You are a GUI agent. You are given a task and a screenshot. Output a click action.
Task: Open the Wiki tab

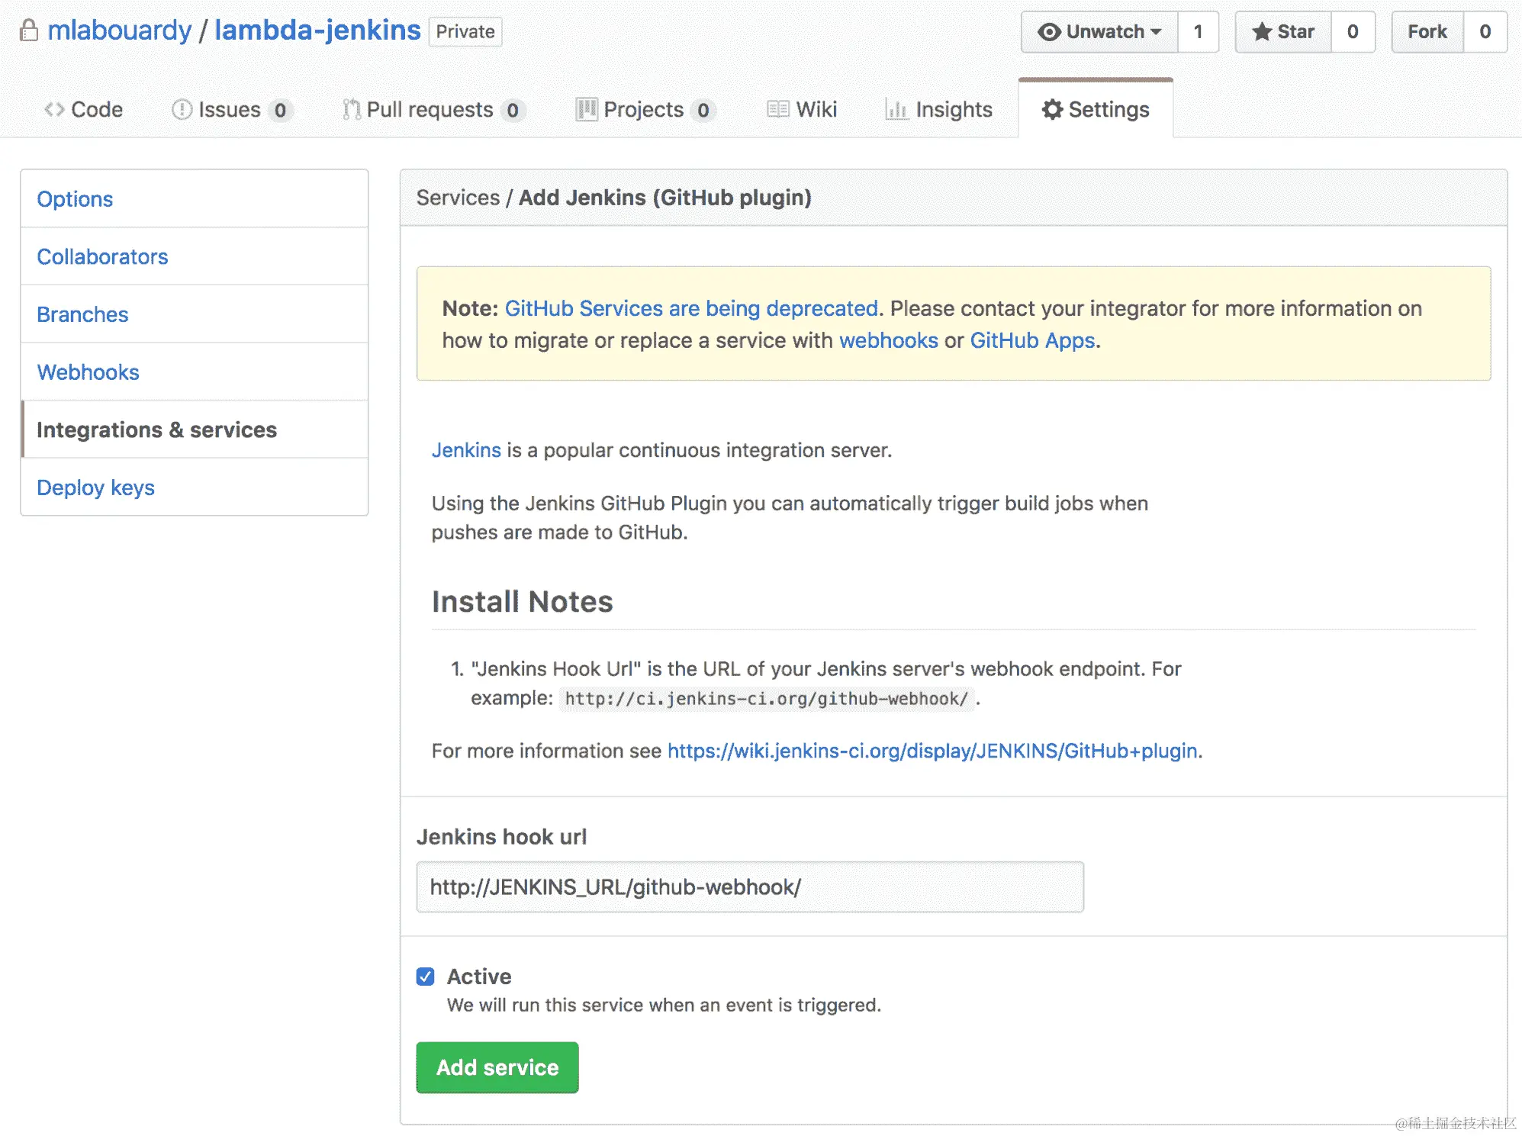click(802, 110)
